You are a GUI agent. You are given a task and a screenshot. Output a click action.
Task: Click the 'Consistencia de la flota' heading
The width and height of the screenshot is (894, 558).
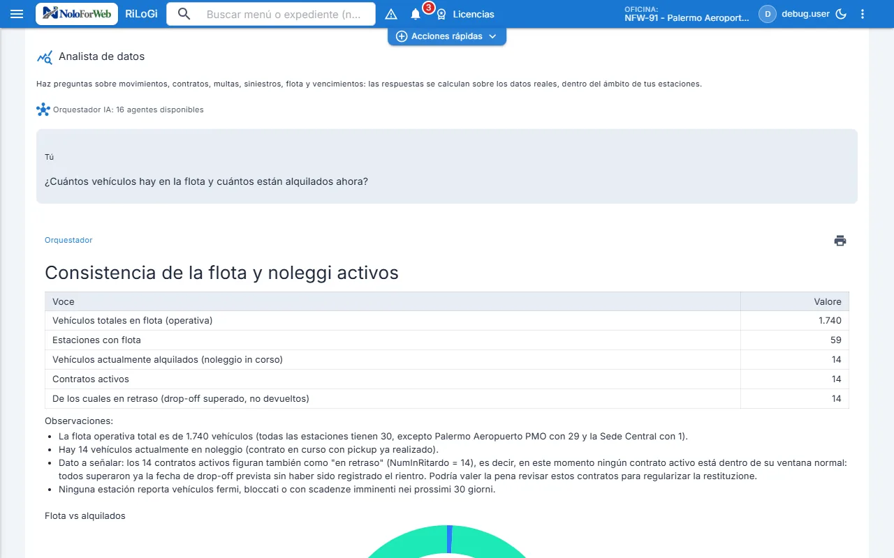pos(221,272)
